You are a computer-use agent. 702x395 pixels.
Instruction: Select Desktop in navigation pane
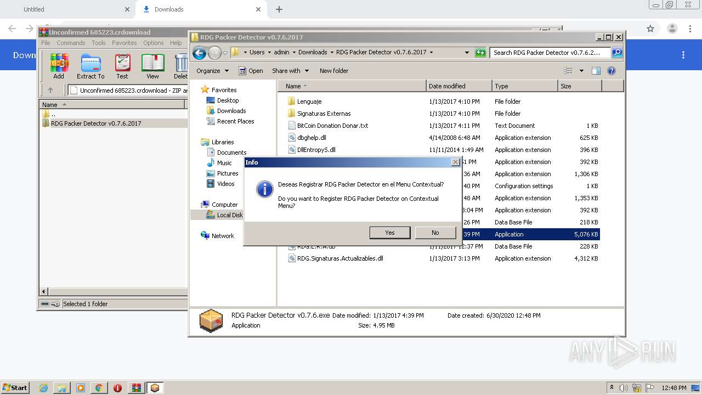[222, 100]
